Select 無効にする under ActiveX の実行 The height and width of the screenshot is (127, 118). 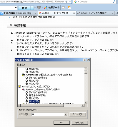click(27, 98)
